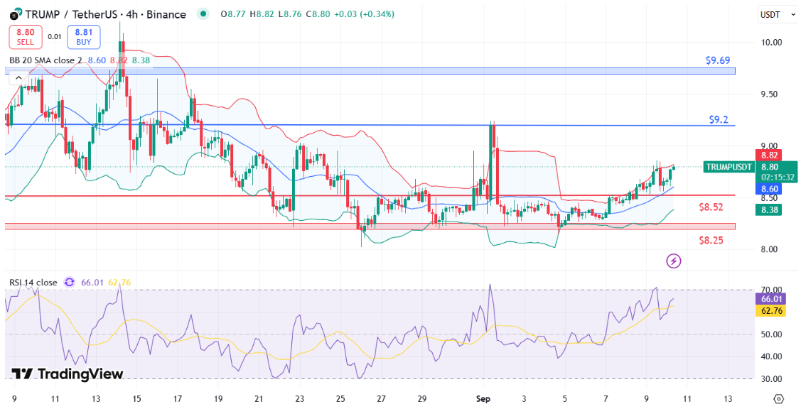Click the +0.03 (+0.34%) change value
This screenshot has height=409, width=801.
click(x=364, y=14)
